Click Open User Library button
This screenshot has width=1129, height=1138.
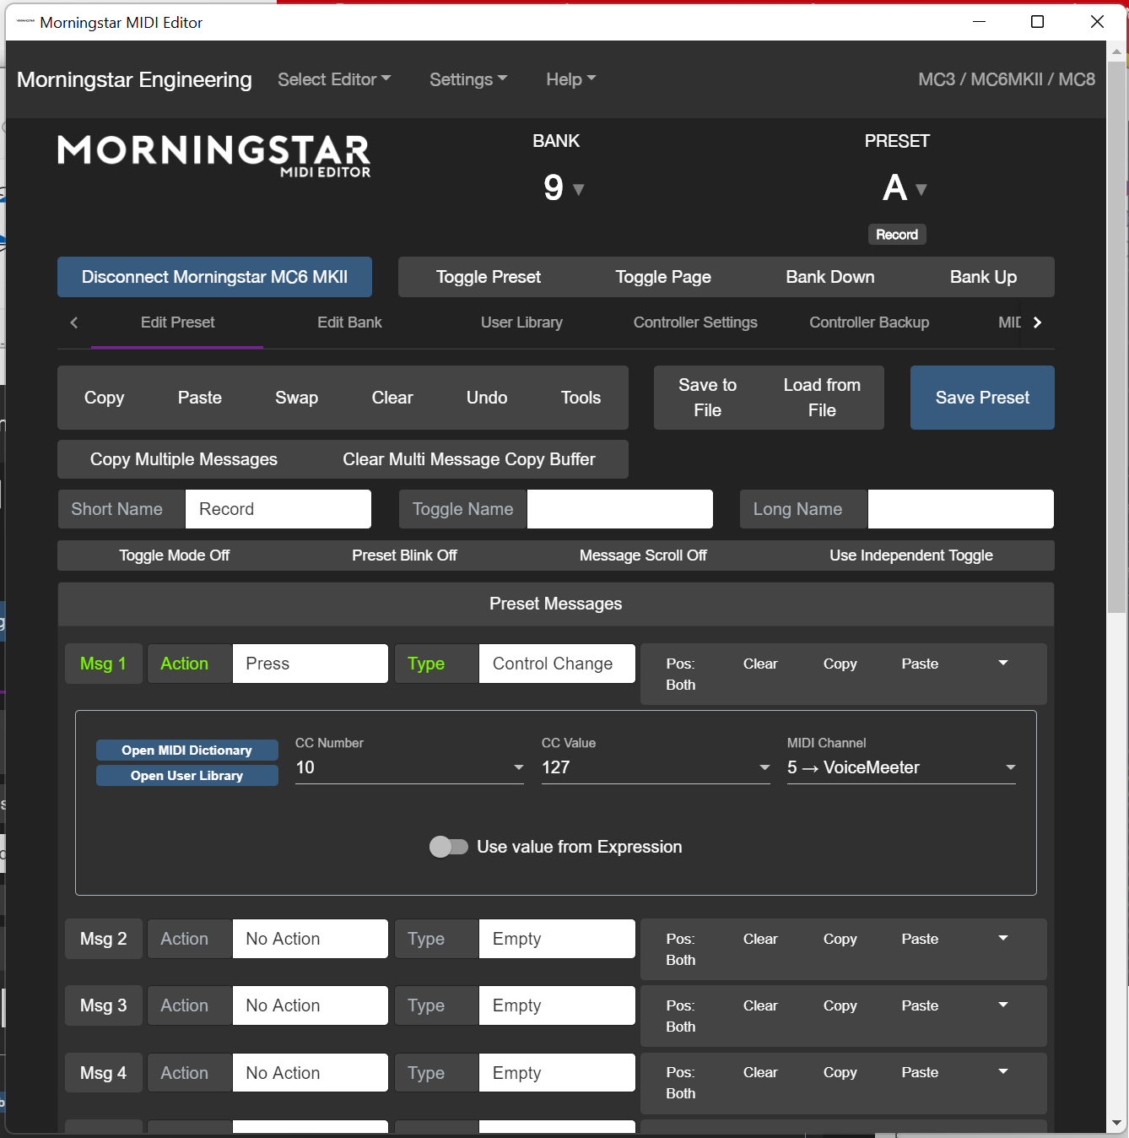186,776
